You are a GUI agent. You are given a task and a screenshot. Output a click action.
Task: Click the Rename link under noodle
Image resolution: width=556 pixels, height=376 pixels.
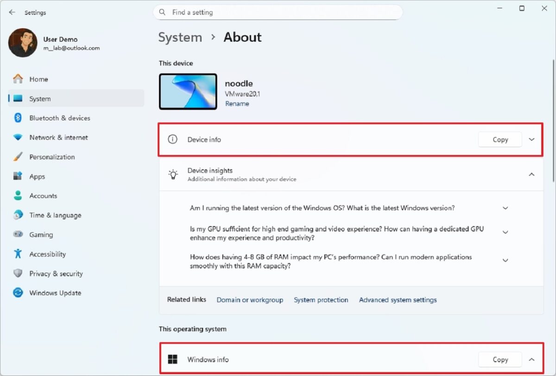pyautogui.click(x=237, y=104)
